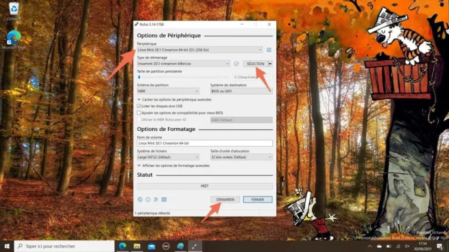Click the muted volume tray icon
449x252 pixels.
click(407, 246)
